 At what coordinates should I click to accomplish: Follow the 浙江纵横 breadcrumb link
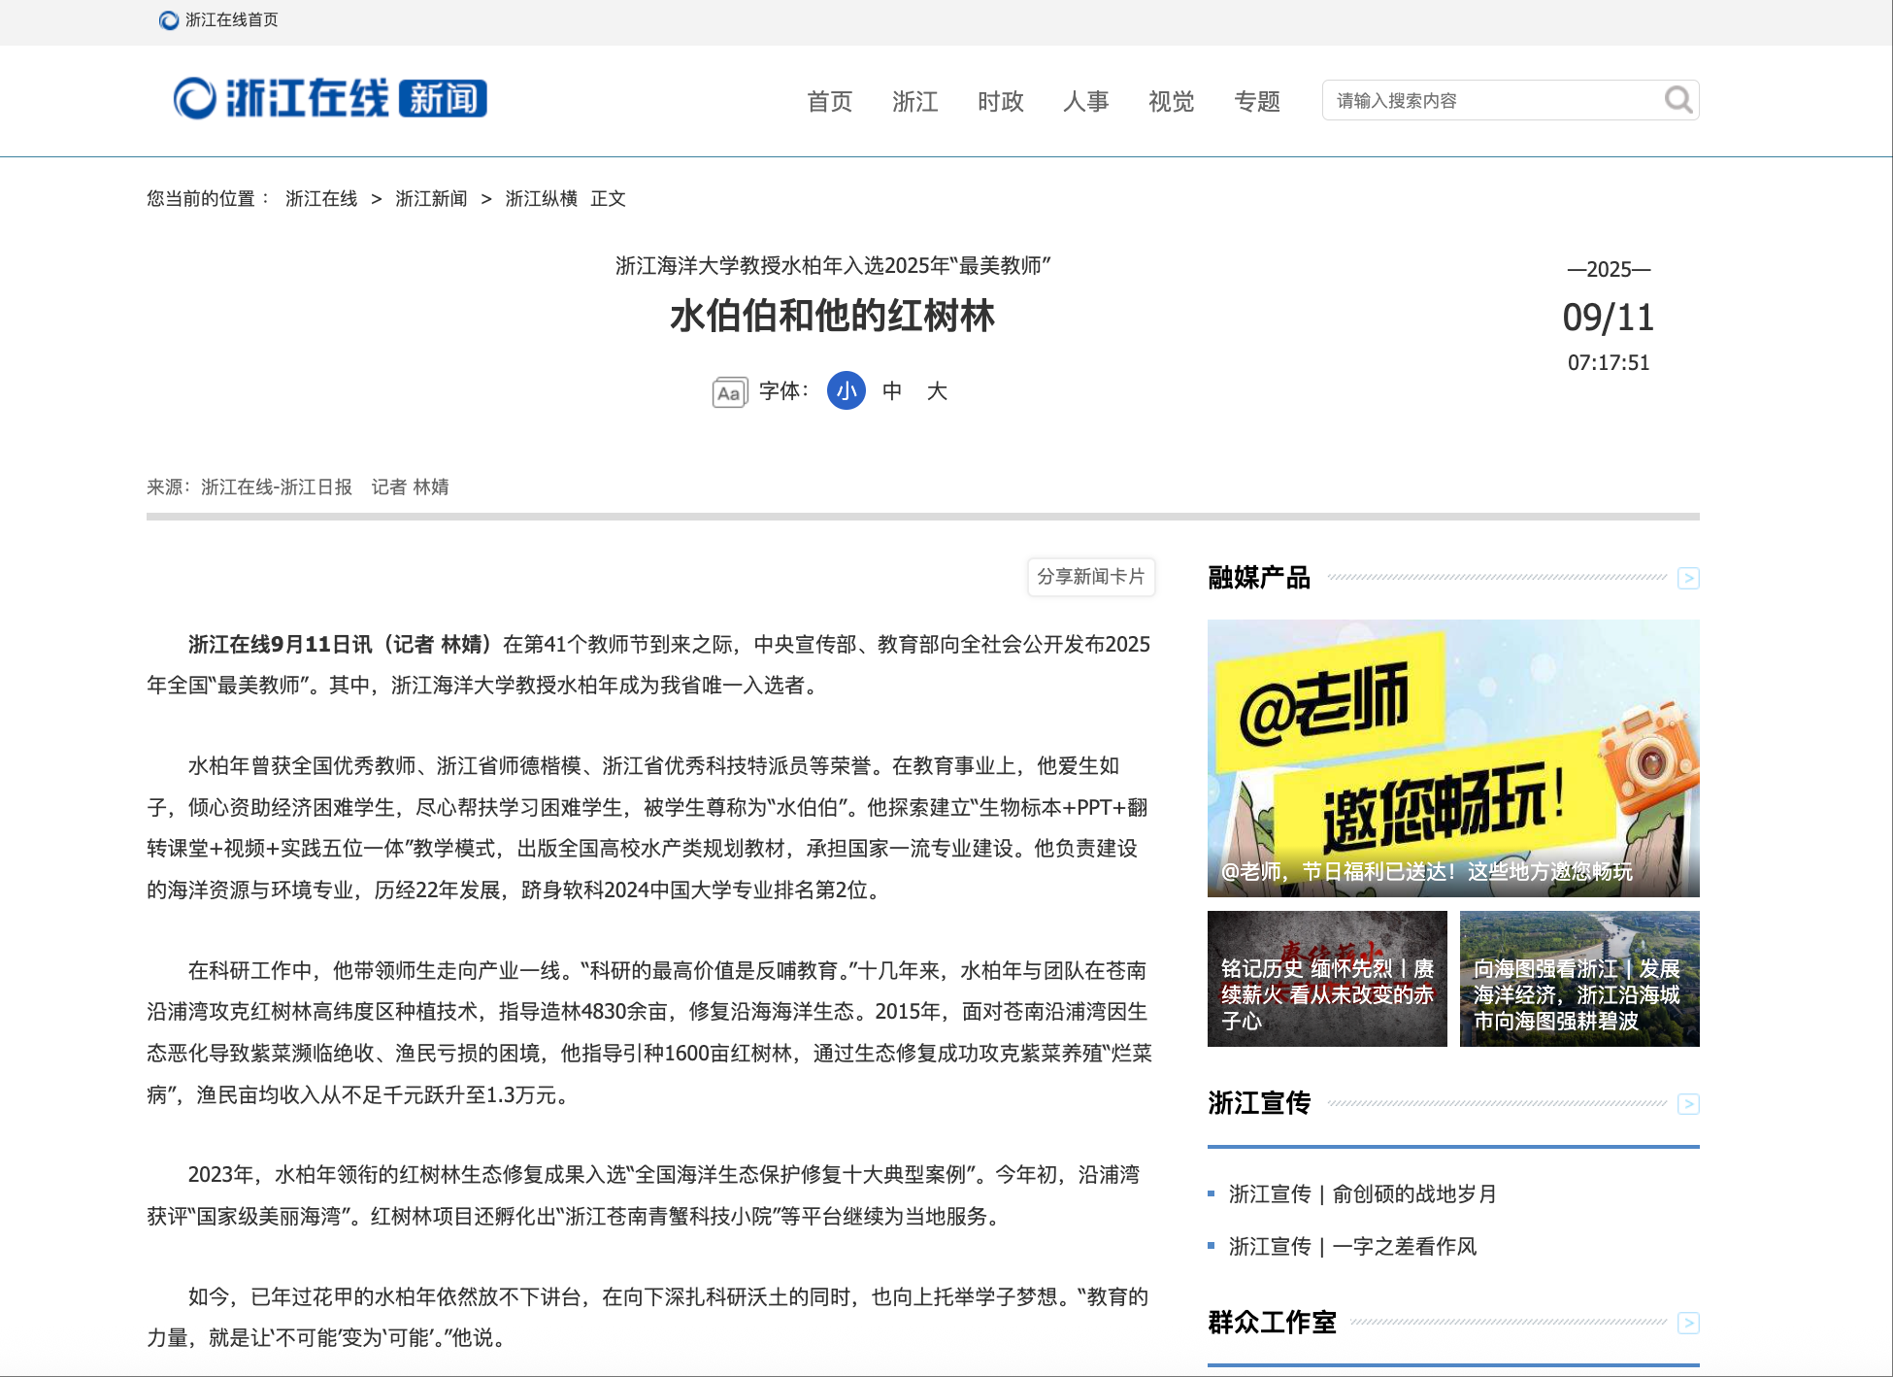pyautogui.click(x=542, y=199)
